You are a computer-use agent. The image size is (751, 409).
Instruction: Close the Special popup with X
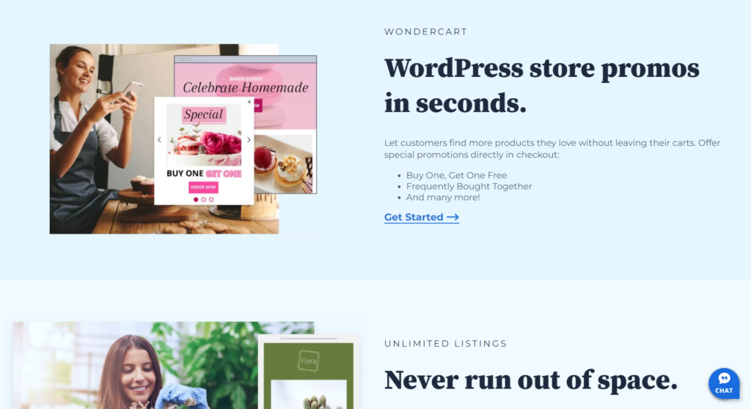click(x=249, y=102)
